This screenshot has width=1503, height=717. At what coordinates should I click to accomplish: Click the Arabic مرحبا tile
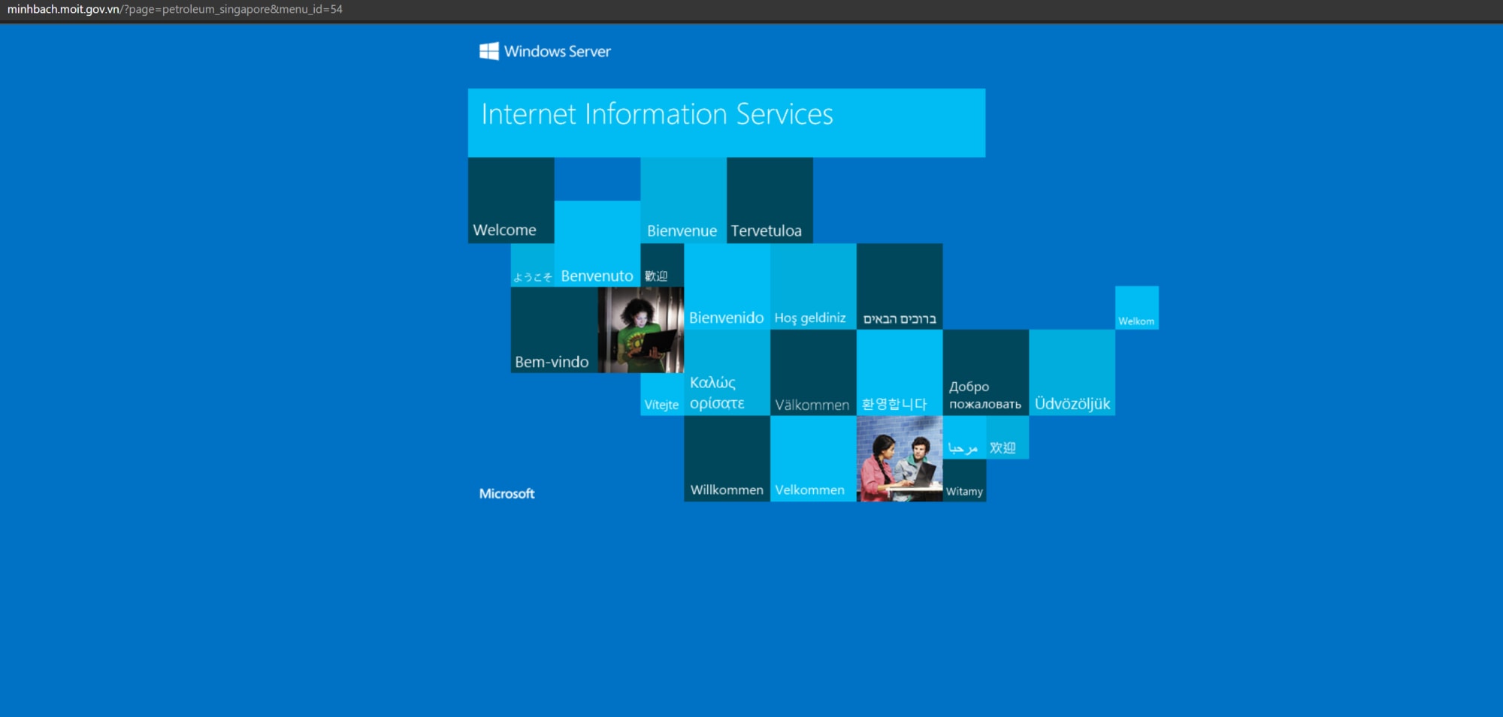(x=964, y=437)
